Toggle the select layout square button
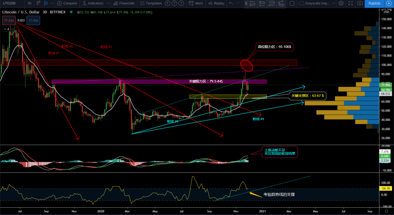 click(x=292, y=3)
